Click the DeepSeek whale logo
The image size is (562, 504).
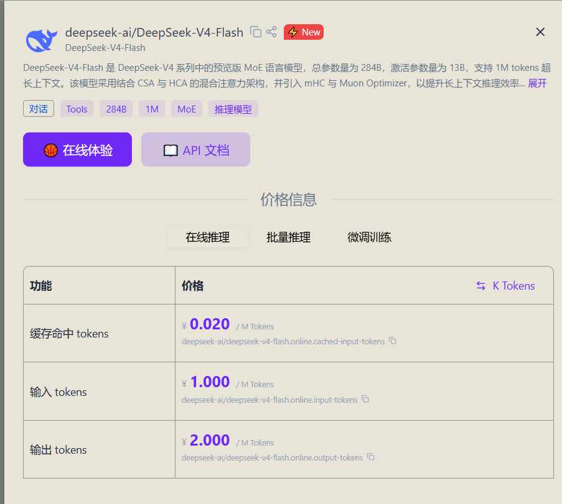42,40
